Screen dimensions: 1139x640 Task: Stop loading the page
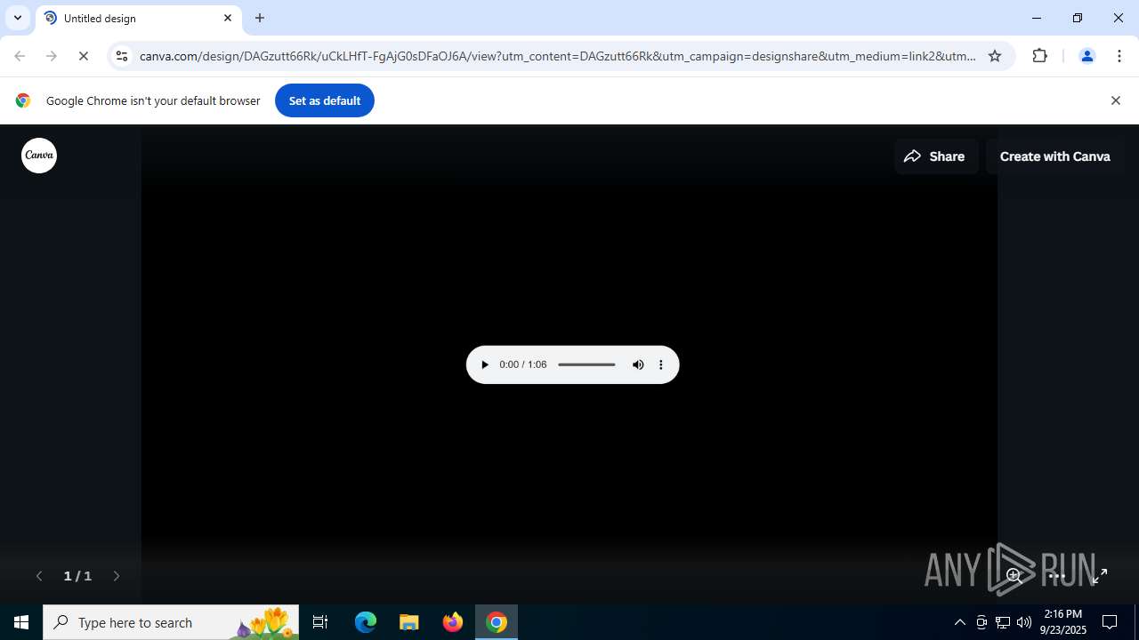point(84,56)
